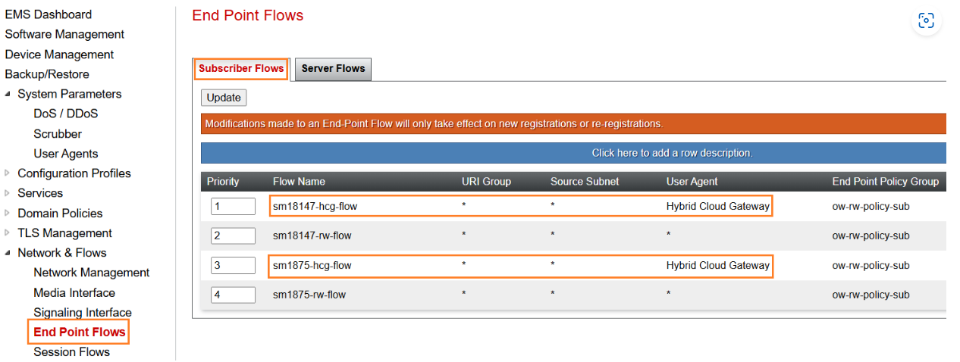Select User Agents in the sidebar

pyautogui.click(x=66, y=154)
